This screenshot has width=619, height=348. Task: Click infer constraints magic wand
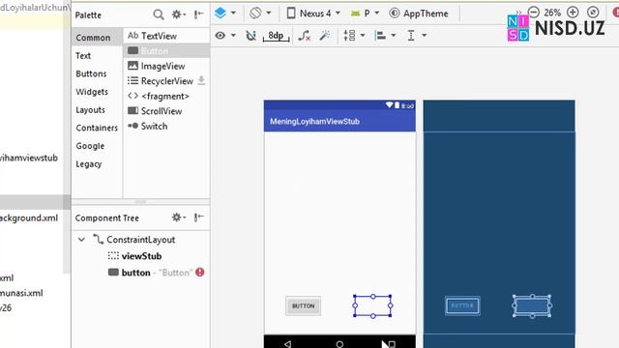tap(325, 36)
